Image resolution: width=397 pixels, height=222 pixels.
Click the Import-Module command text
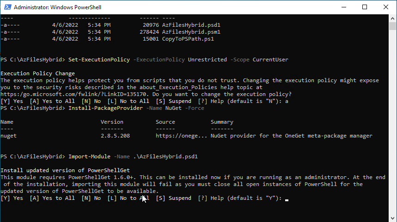[89, 156]
